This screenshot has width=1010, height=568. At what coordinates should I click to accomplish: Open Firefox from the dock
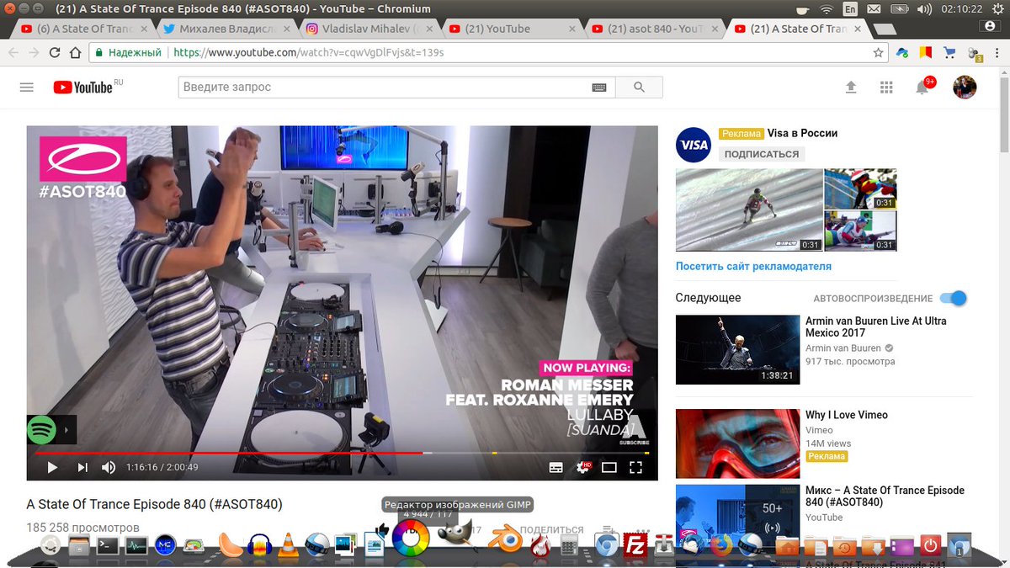(x=720, y=545)
